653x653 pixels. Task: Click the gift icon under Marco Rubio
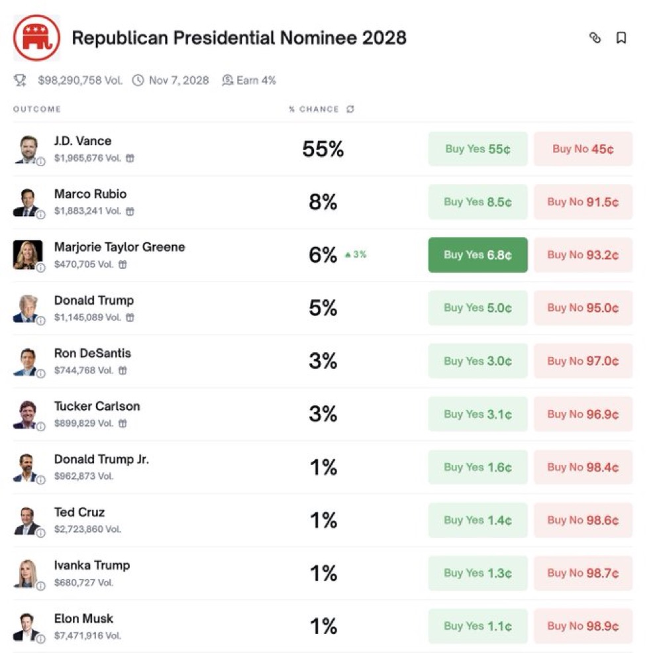130,211
